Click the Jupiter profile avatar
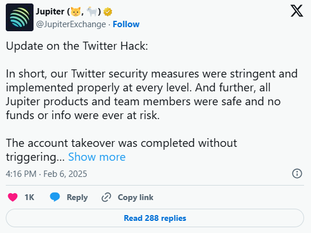 (20, 17)
